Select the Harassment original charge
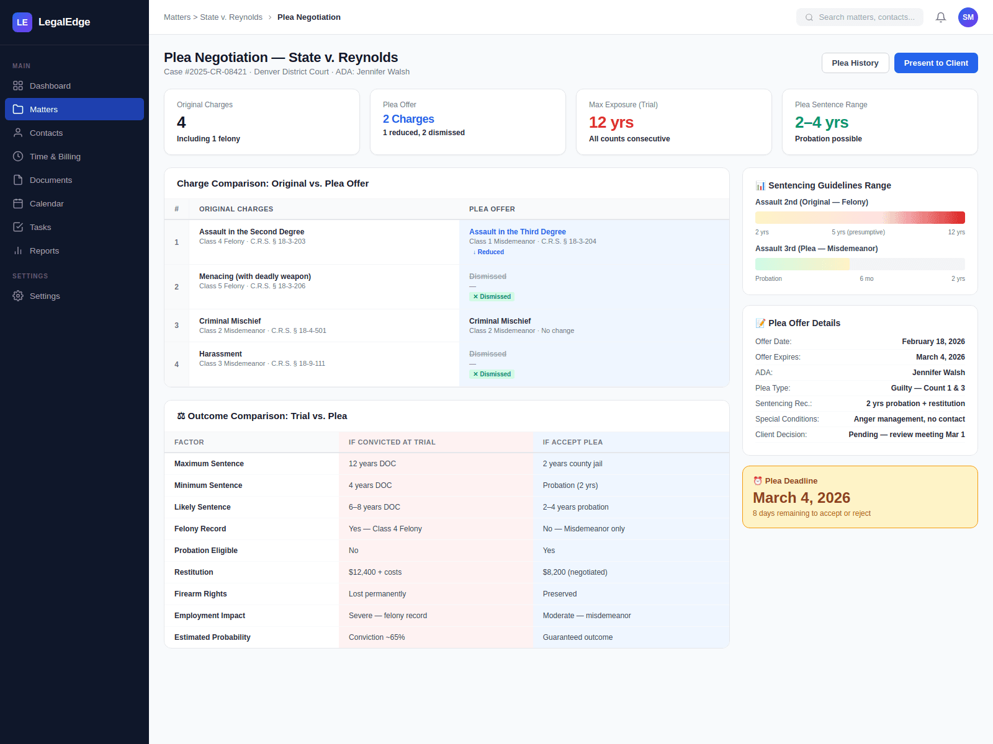Viewport: 993px width, 744px height. pos(220,354)
